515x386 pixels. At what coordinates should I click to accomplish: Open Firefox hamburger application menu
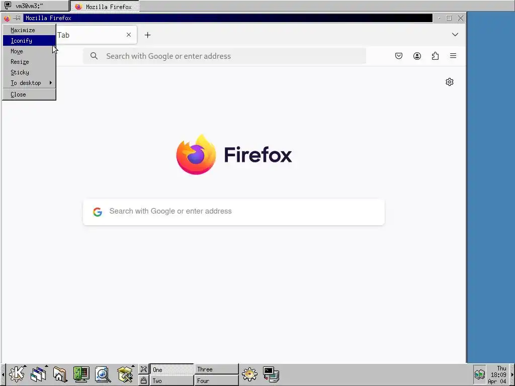pyautogui.click(x=453, y=56)
